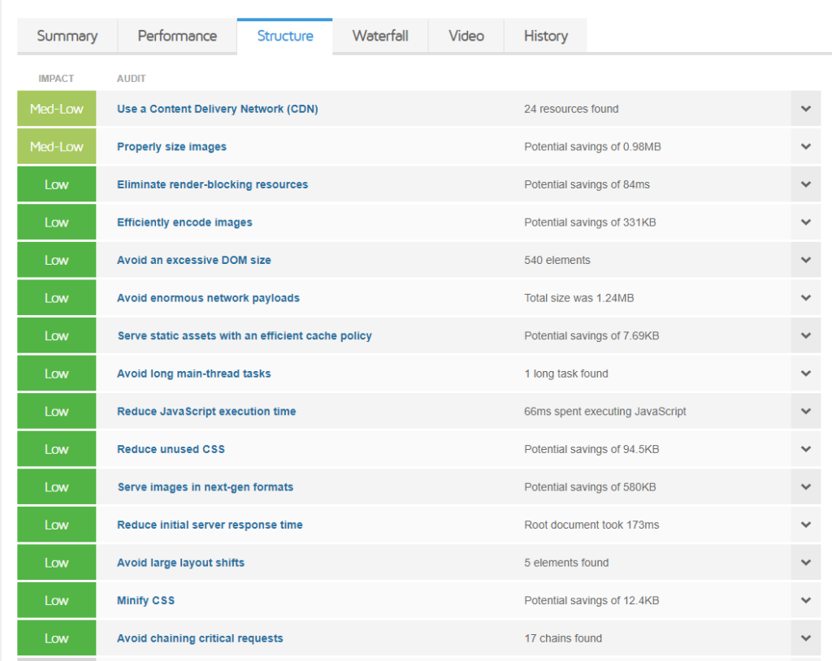Screen dimensions: 832x661
Task: Click Low badge beside Eliminate render-blocking resources
Action: 57,184
